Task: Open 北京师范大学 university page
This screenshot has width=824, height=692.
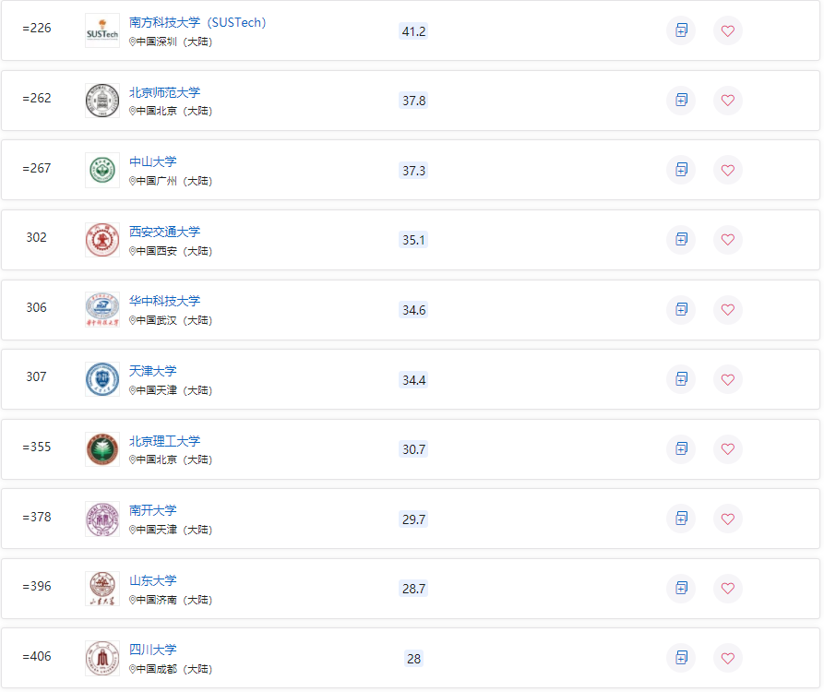Action: click(164, 92)
